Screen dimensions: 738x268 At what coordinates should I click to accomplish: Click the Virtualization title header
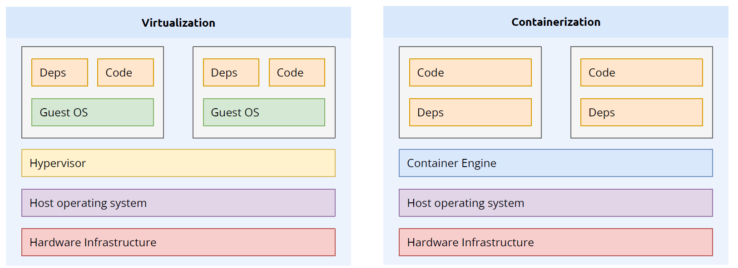coord(178,23)
